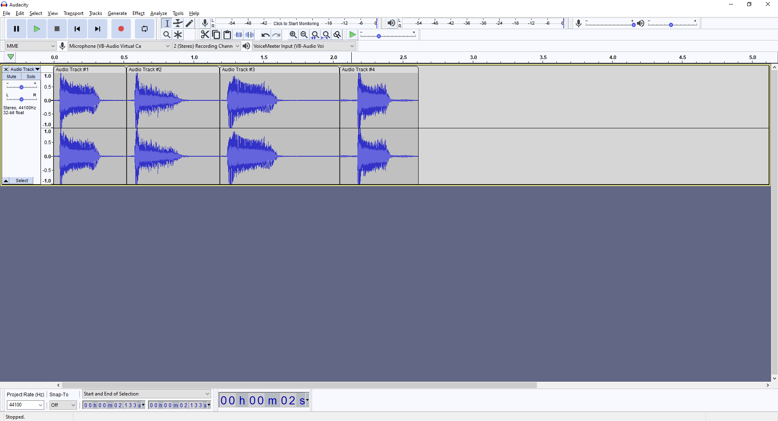This screenshot has width=778, height=421.
Task: Click the playback meter speaker icon
Action: pos(391,23)
